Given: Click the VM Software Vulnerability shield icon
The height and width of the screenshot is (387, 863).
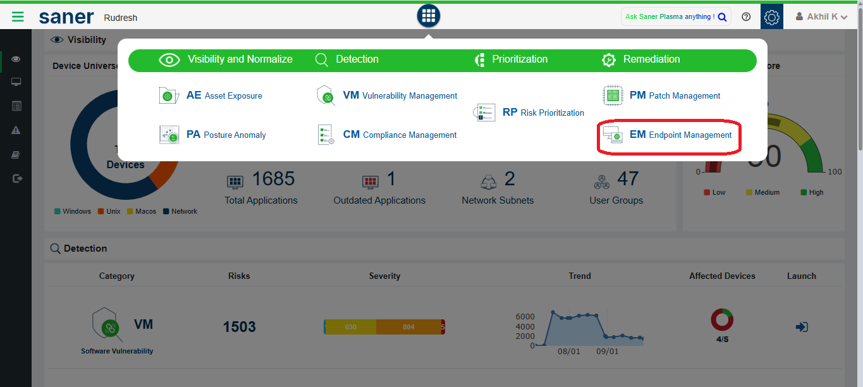Looking at the screenshot, I should (x=108, y=325).
